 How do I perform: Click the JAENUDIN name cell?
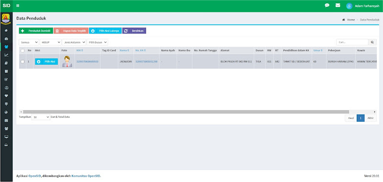(x=126, y=62)
